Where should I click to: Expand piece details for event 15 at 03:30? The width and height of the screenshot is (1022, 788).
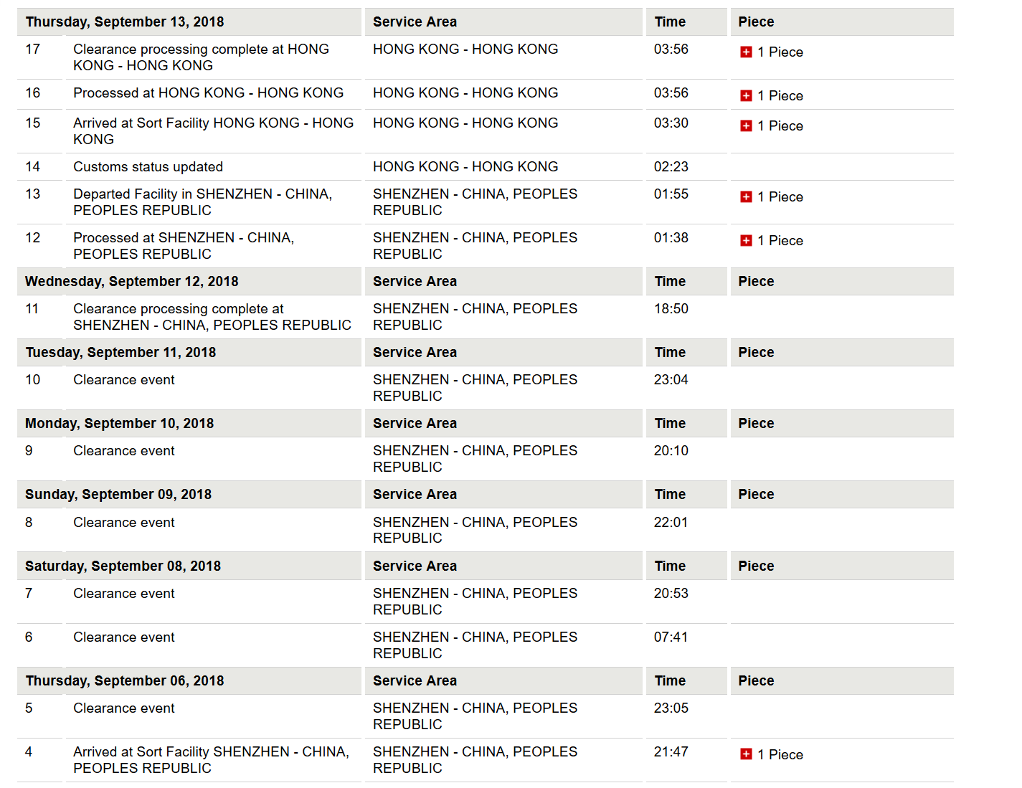tap(746, 126)
